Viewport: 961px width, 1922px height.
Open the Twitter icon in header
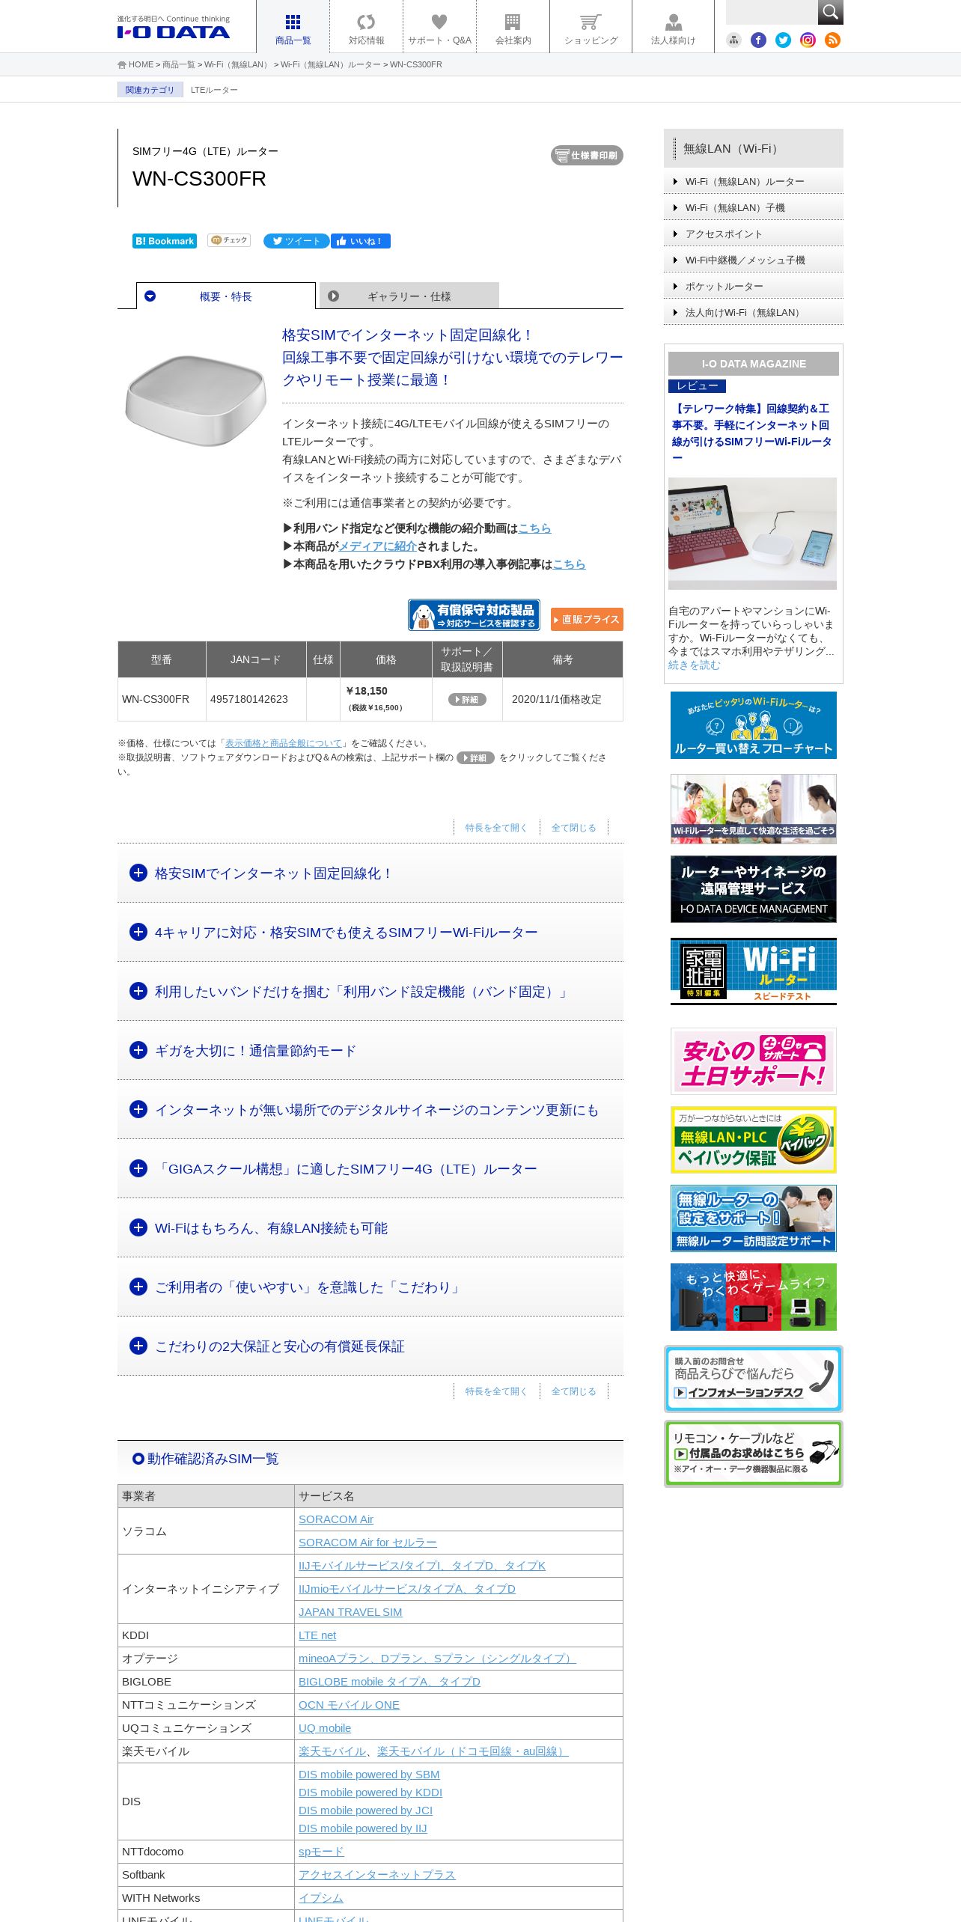pos(783,40)
